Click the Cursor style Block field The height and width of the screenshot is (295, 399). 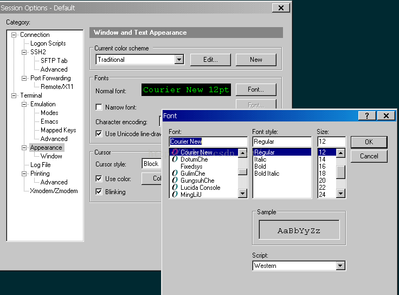click(152, 164)
